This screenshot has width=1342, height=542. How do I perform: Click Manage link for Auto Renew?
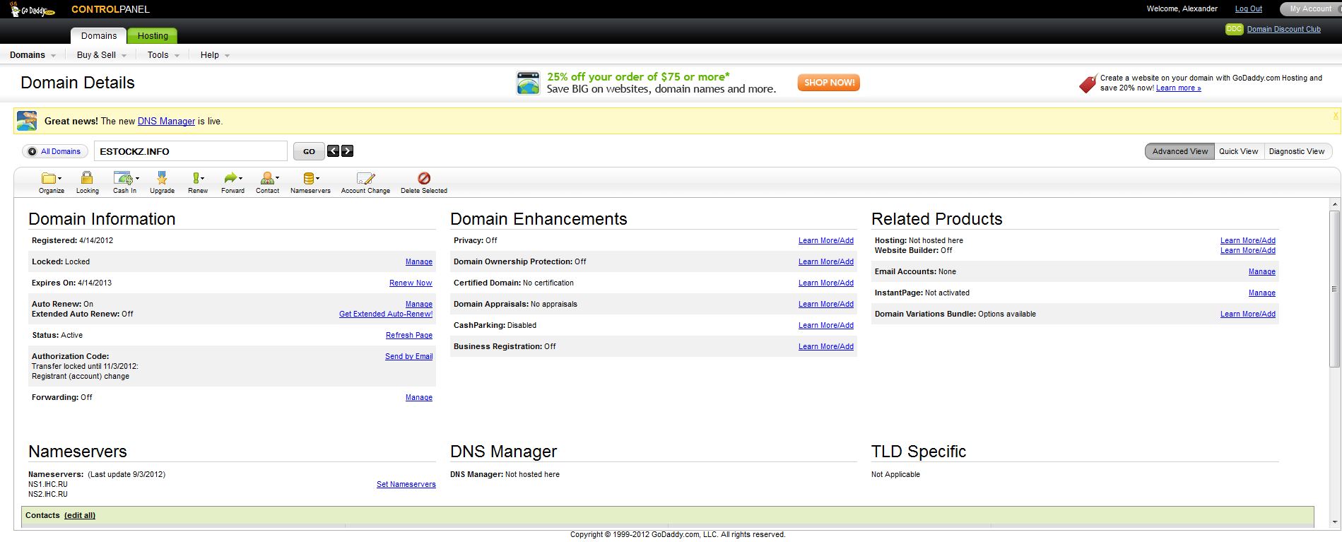pos(419,304)
